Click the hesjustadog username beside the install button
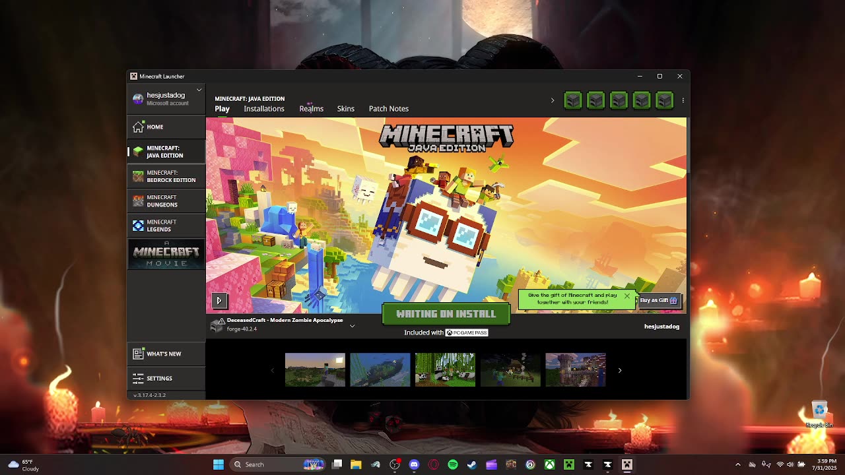 point(661,327)
